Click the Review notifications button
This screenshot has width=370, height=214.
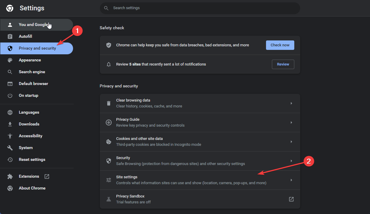coord(283,64)
